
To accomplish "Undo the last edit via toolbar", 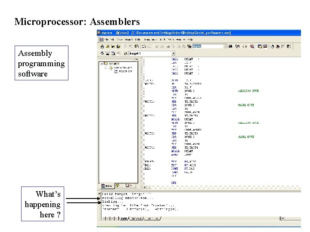I will (x=144, y=46).
